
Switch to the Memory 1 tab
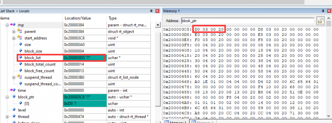(x=176, y=122)
